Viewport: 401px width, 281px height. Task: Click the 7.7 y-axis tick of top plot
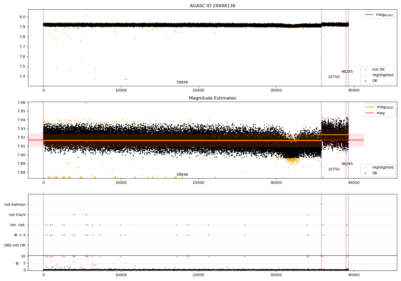pos(23,47)
